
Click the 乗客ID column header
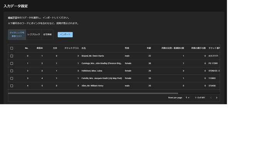(39, 48)
